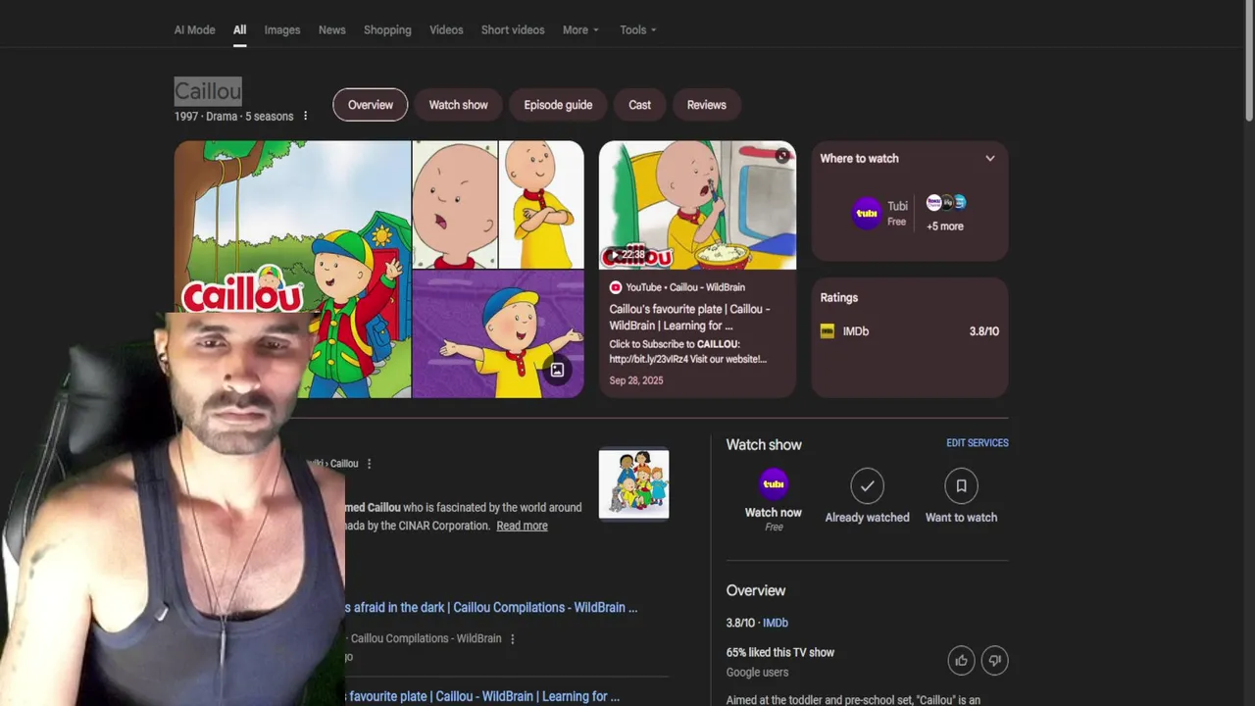1255x706 pixels.
Task: Switch to AI Mode tab
Action: 194,29
